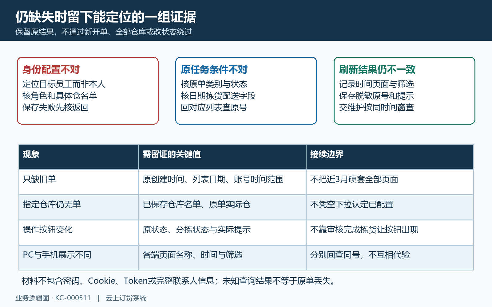
Task: Select the cell 不把近3月硬套全部页面
Action: 390,182
